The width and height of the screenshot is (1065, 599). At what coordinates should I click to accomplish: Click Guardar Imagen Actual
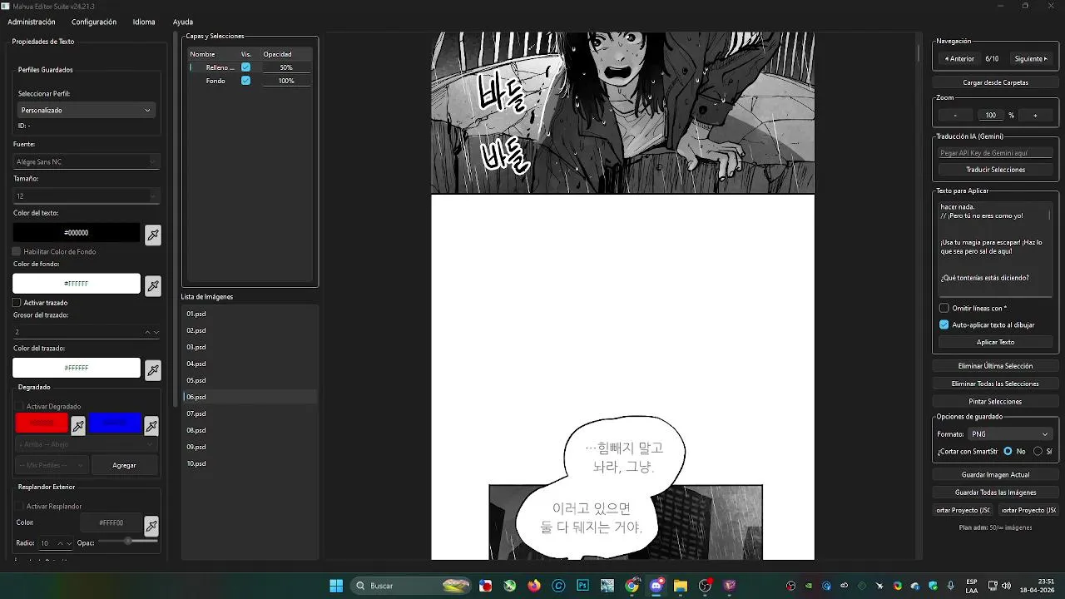(x=996, y=474)
